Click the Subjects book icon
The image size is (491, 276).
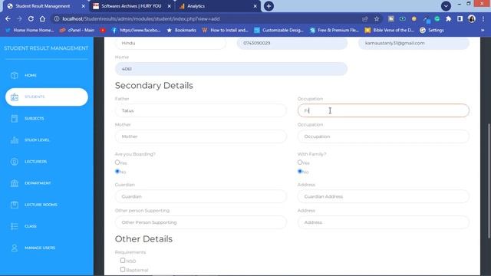coord(15,118)
